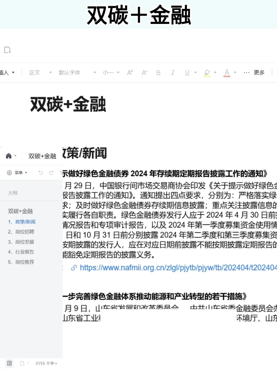Expand the highlight color arrow

pos(215,73)
